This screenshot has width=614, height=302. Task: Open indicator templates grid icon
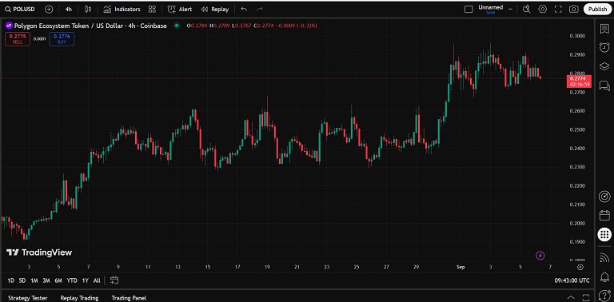pos(153,9)
